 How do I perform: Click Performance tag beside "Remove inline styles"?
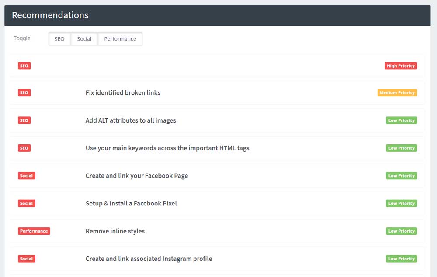tap(34, 231)
